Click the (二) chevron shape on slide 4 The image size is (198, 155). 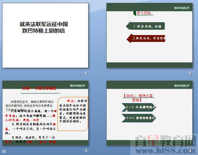coord(139,118)
